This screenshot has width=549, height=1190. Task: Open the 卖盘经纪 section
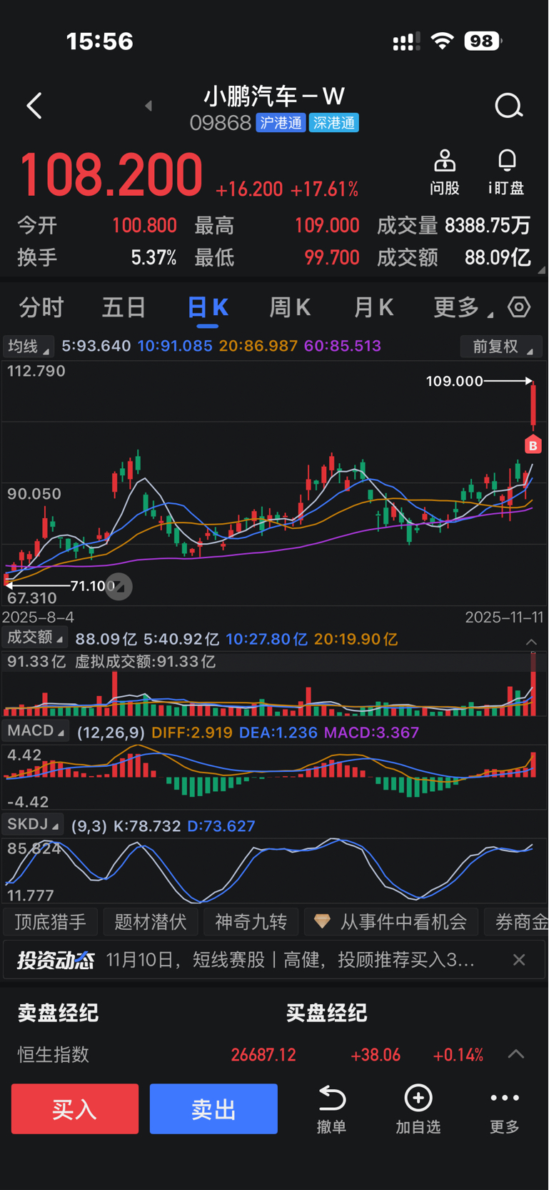coord(58,1012)
